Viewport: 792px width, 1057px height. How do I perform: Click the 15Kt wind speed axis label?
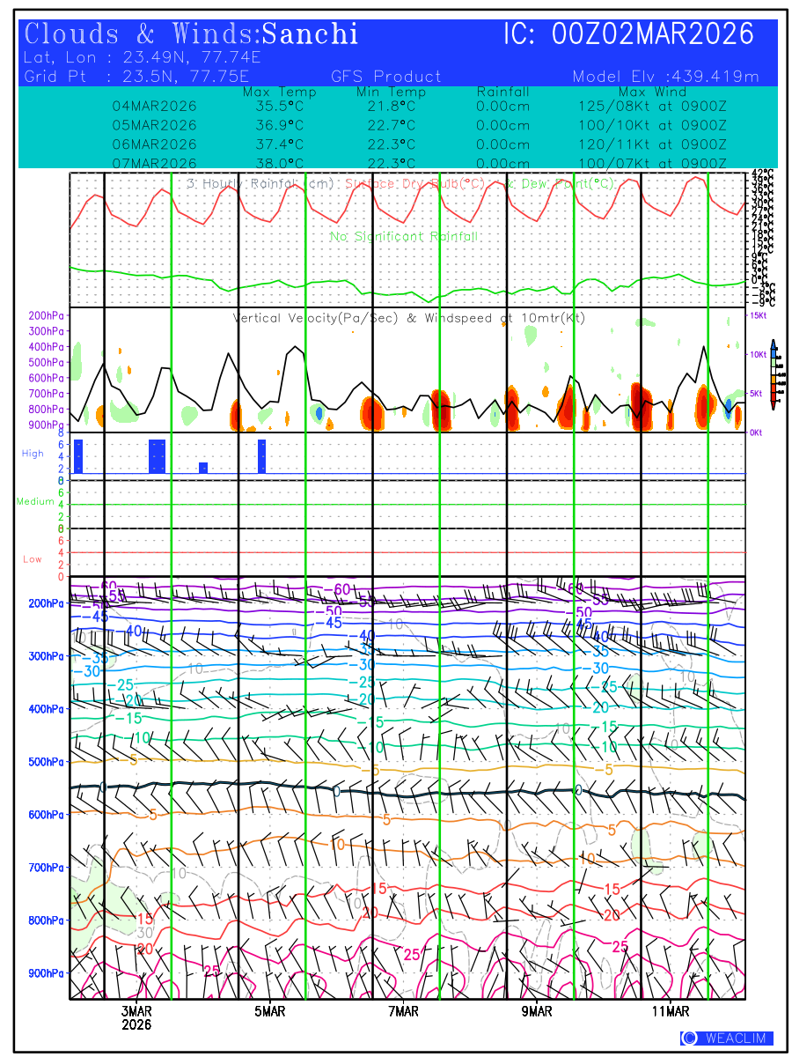point(758,315)
